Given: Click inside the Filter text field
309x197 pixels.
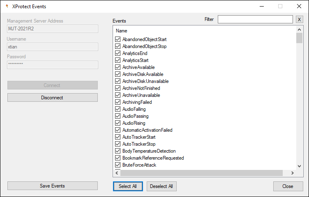Looking at the screenshot, I should pyautogui.click(x=255, y=19).
